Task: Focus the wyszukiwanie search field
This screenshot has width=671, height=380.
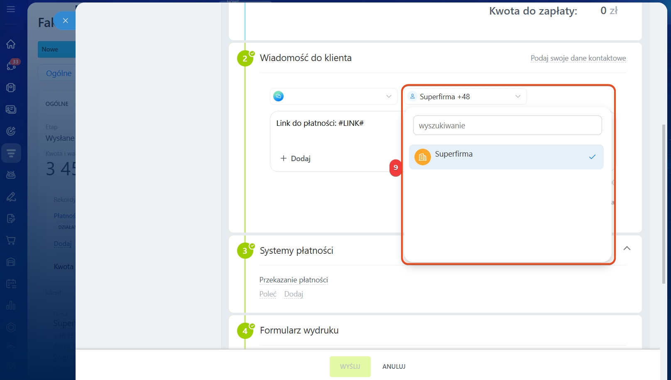Action: [507, 125]
